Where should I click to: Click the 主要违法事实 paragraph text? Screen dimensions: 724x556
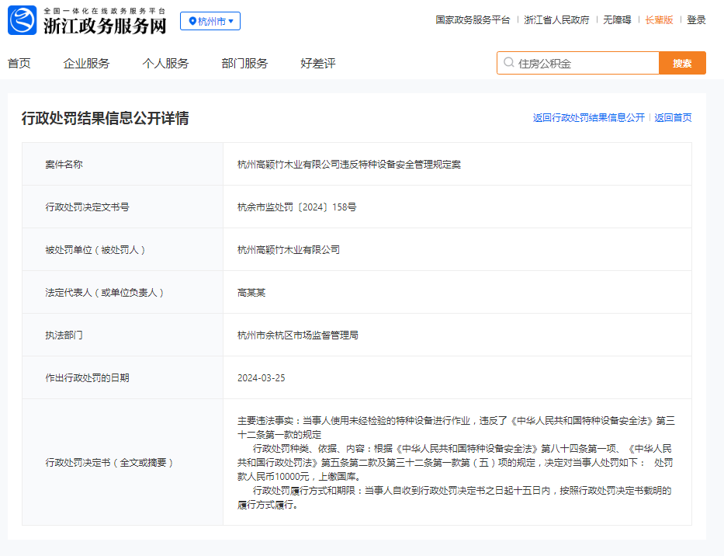456,428
